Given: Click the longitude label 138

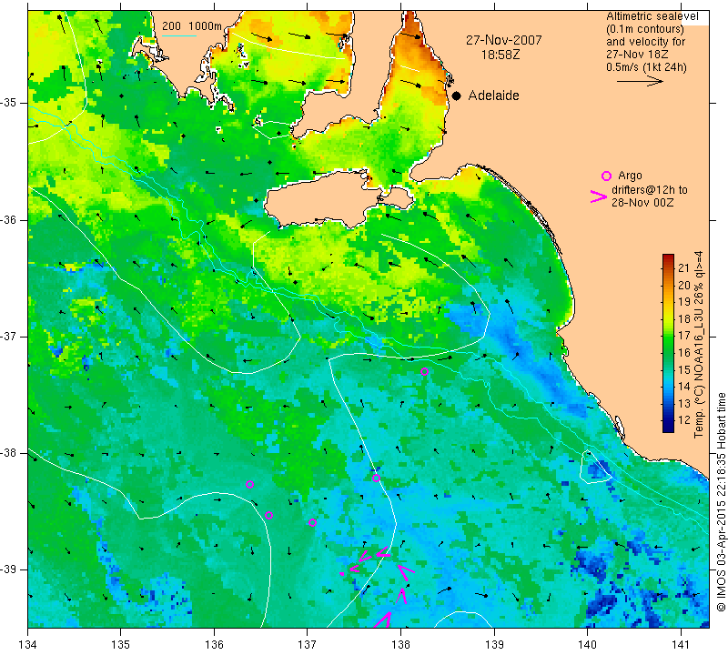Looking at the screenshot, I should pyautogui.click(x=400, y=645).
